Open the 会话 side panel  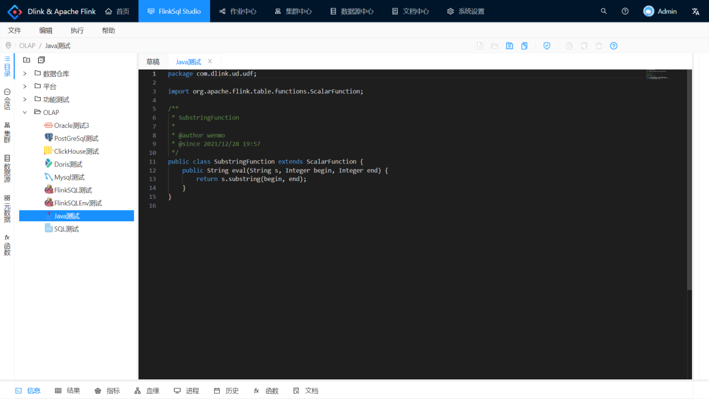click(x=7, y=99)
